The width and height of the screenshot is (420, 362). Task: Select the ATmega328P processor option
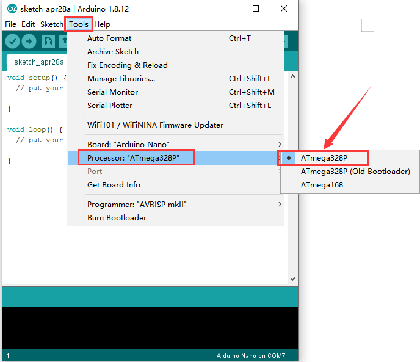coord(350,158)
